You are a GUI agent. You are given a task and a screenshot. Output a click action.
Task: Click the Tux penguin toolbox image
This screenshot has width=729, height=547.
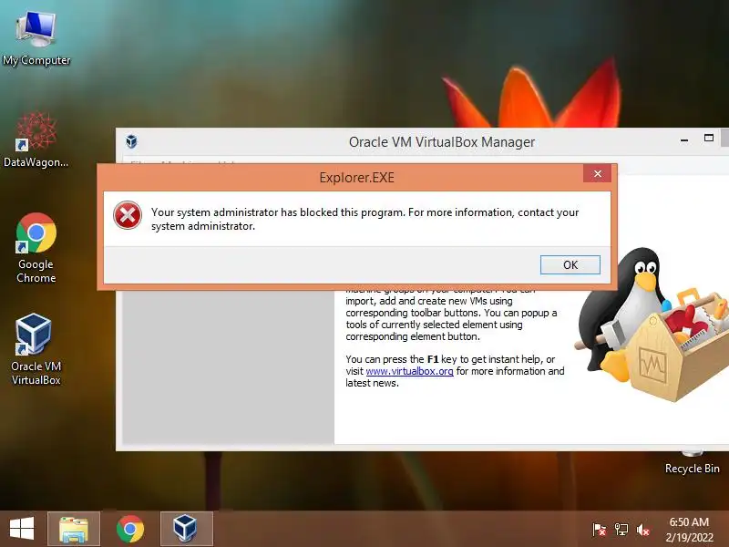click(x=652, y=324)
